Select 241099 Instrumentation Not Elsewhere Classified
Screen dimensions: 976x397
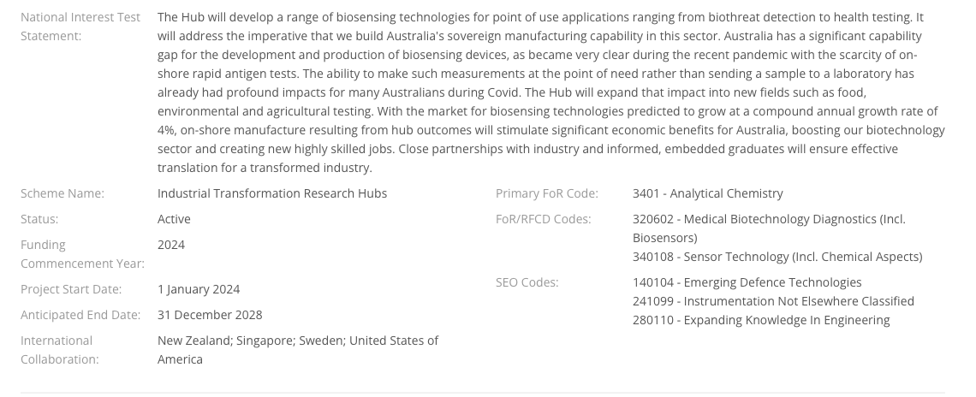pyautogui.click(x=773, y=301)
